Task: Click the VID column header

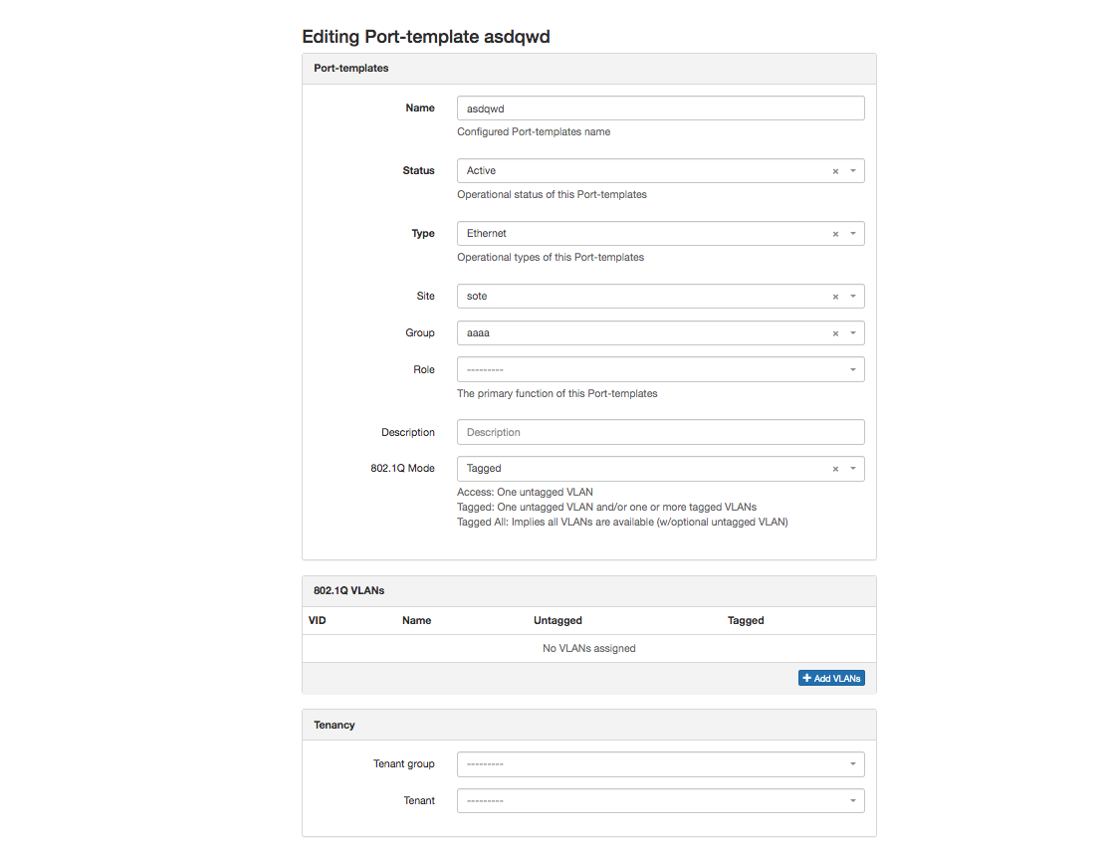Action: (318, 620)
